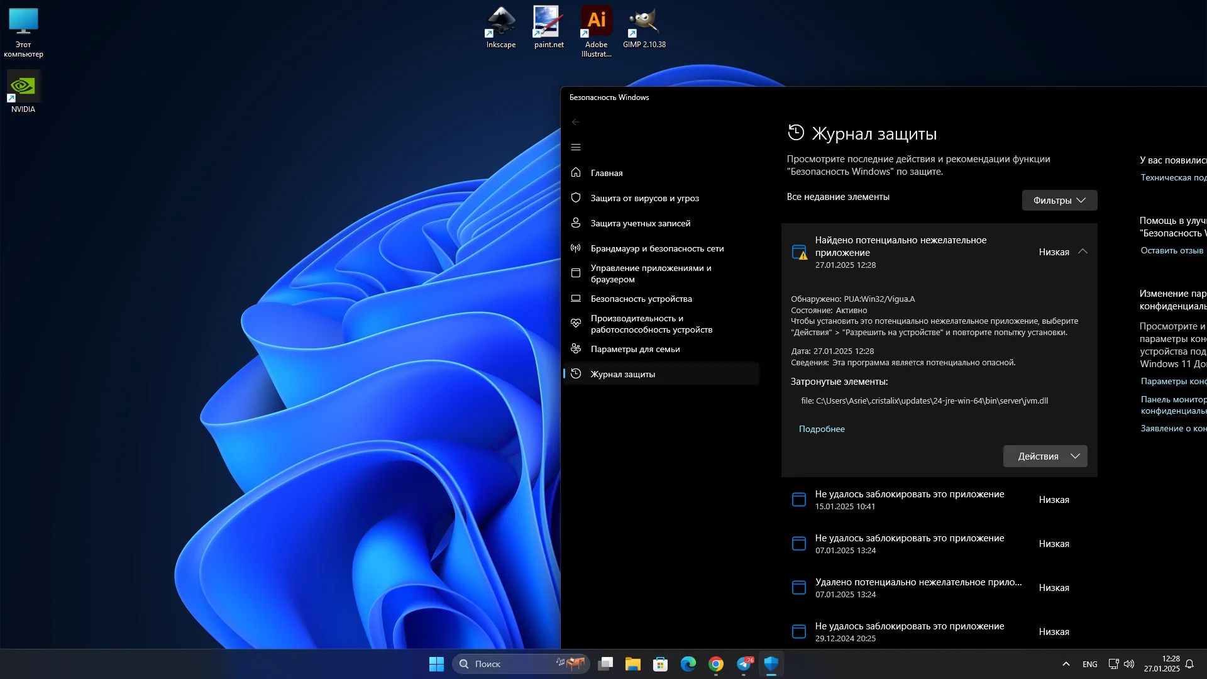Viewport: 1207px width, 679px height.
Task: Open the Действия actions dropdown
Action: (1045, 456)
